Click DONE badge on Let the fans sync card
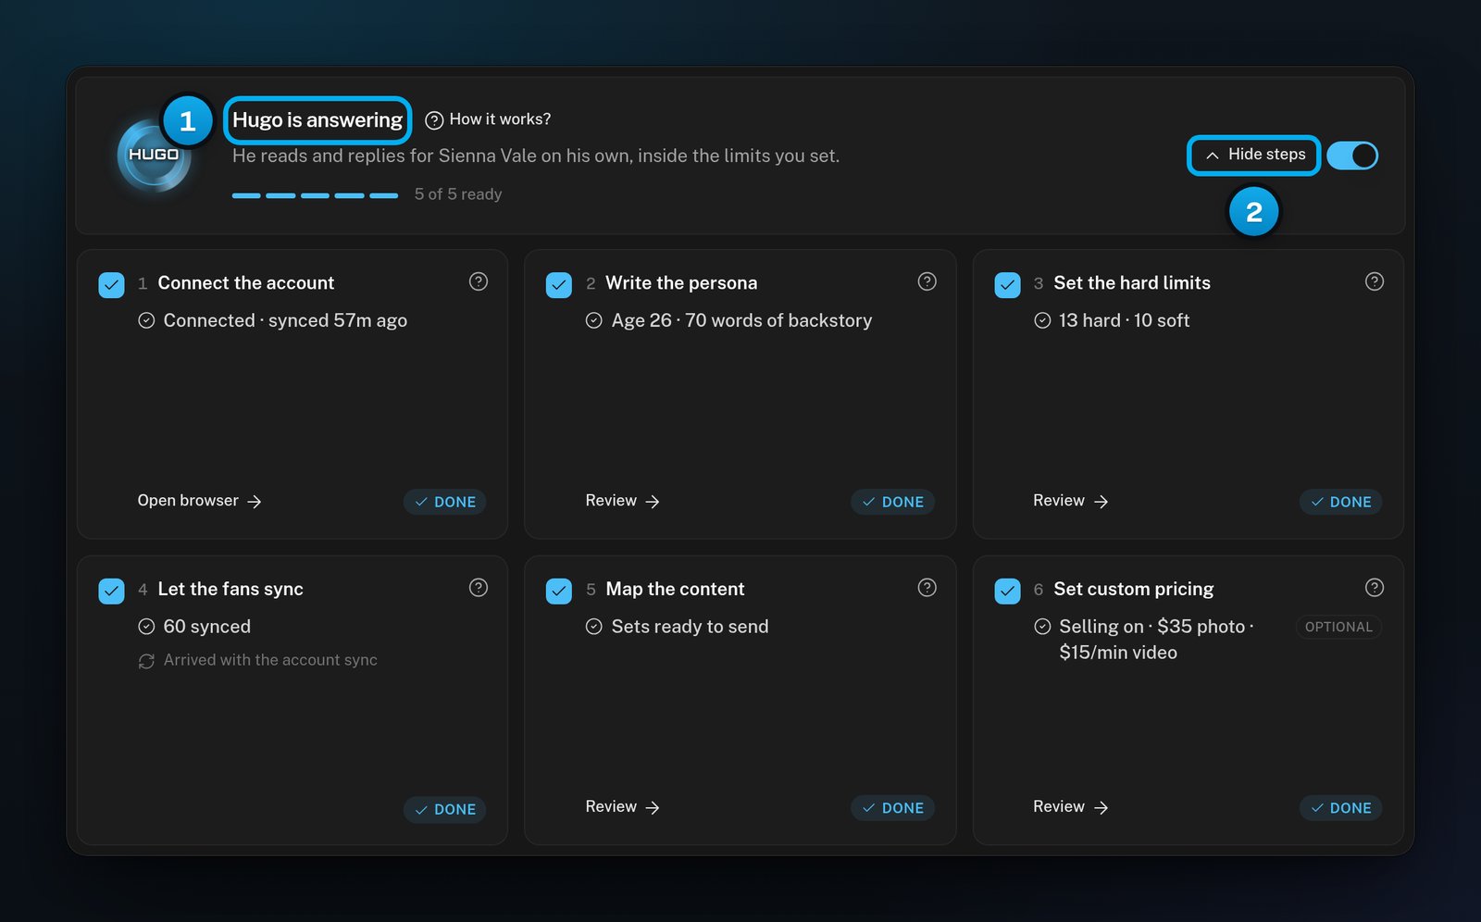The height and width of the screenshot is (922, 1481). (x=444, y=809)
